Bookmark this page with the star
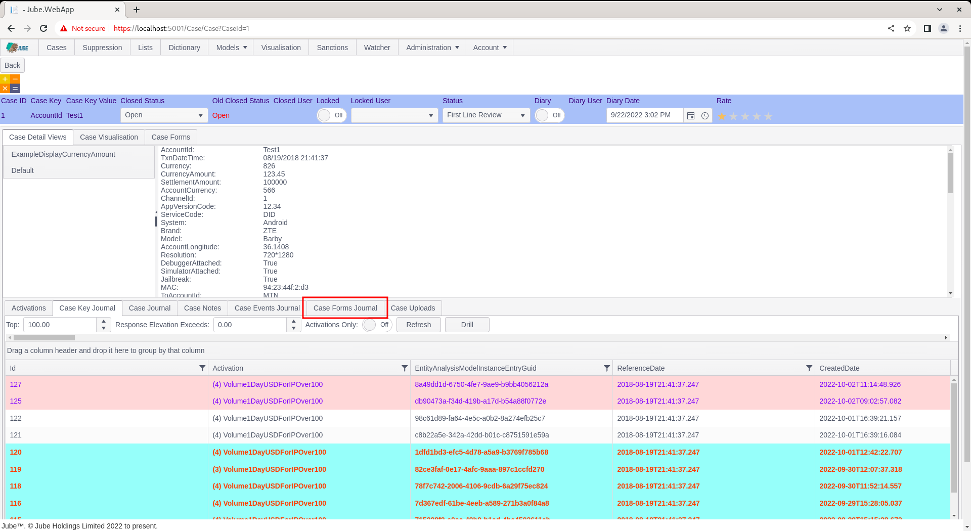 point(907,28)
